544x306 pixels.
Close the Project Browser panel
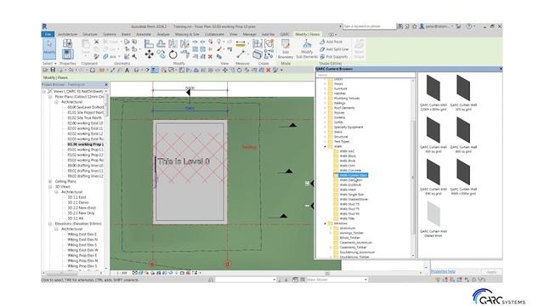pos(106,84)
